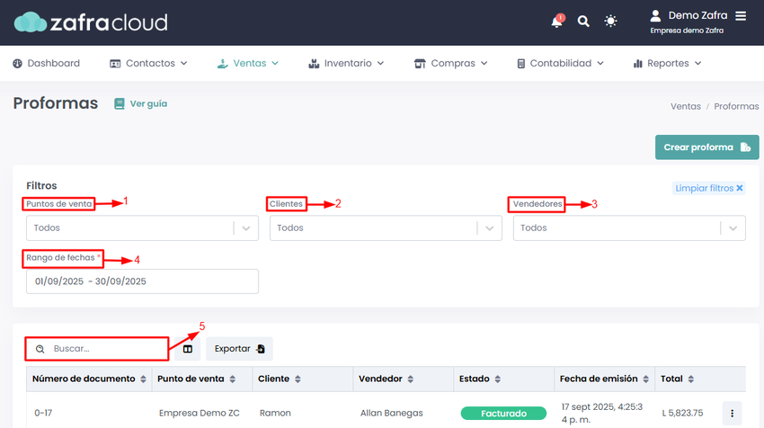Expand the Ventas menu

[x=248, y=63]
